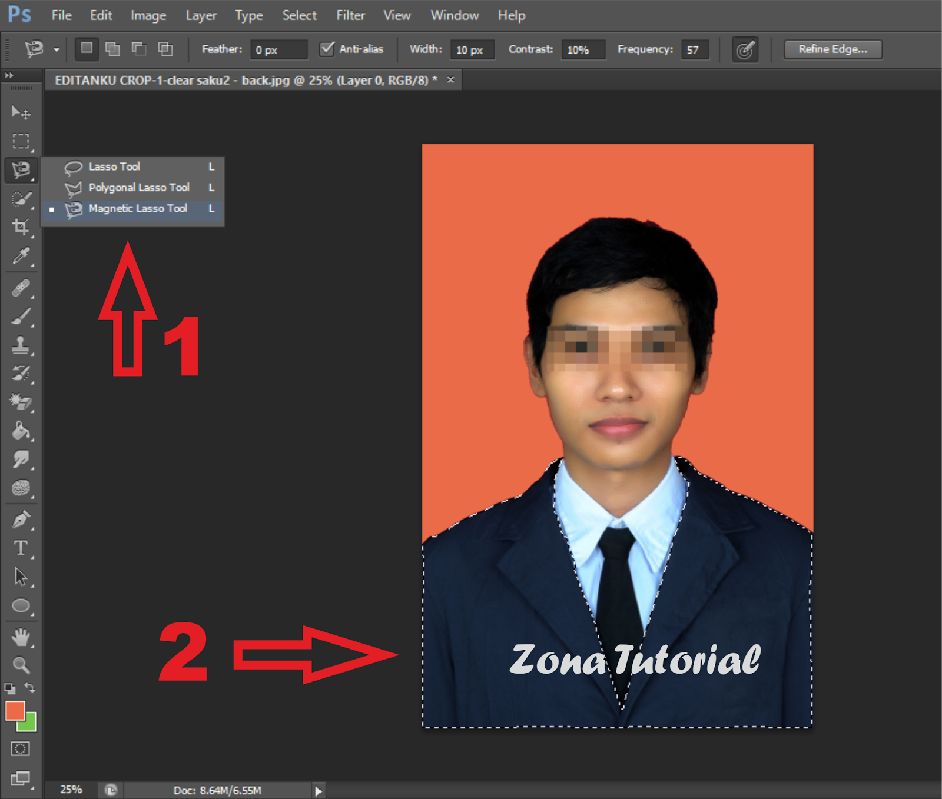The width and height of the screenshot is (942, 799).
Task: Select the Smudge tool
Action: 21,459
